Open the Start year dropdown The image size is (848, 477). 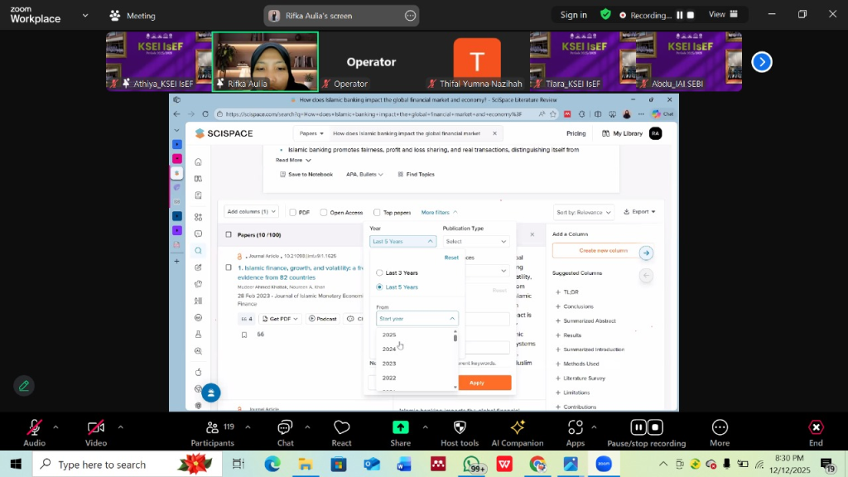tap(417, 319)
